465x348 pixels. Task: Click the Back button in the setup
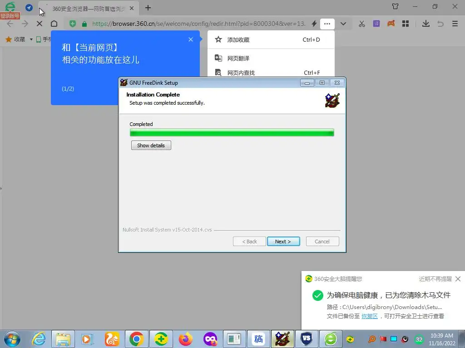pyautogui.click(x=249, y=242)
